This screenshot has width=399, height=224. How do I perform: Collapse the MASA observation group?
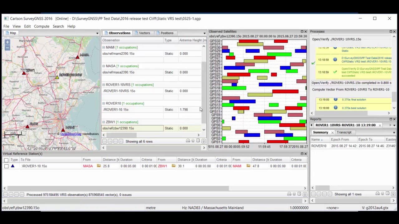click(103, 66)
